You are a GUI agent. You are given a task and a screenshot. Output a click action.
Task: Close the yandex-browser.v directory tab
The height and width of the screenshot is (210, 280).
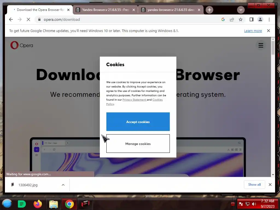199,10
